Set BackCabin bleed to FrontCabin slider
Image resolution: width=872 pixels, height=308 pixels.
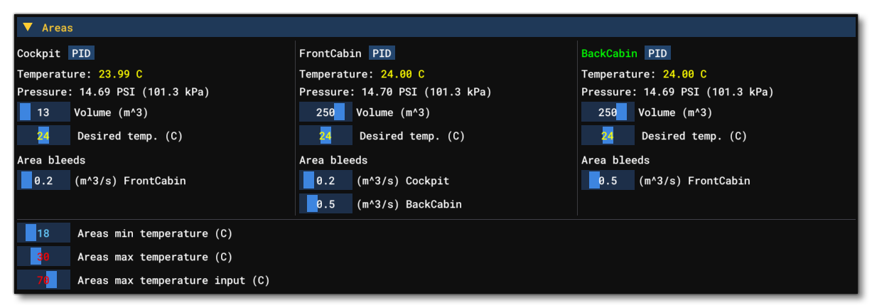608,181
